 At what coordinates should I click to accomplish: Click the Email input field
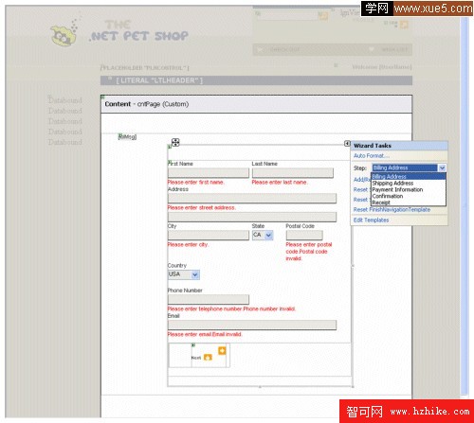point(252,325)
